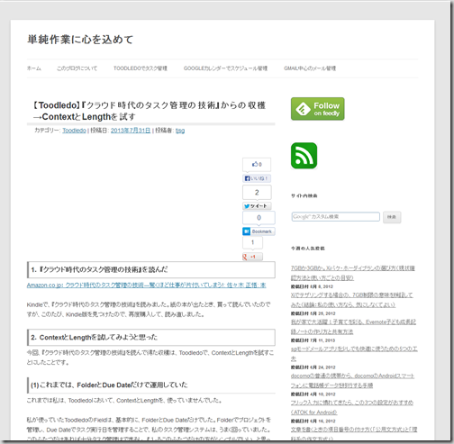Open the ホーム menu item
Viewport: 454px width, 444px height.
(34, 68)
